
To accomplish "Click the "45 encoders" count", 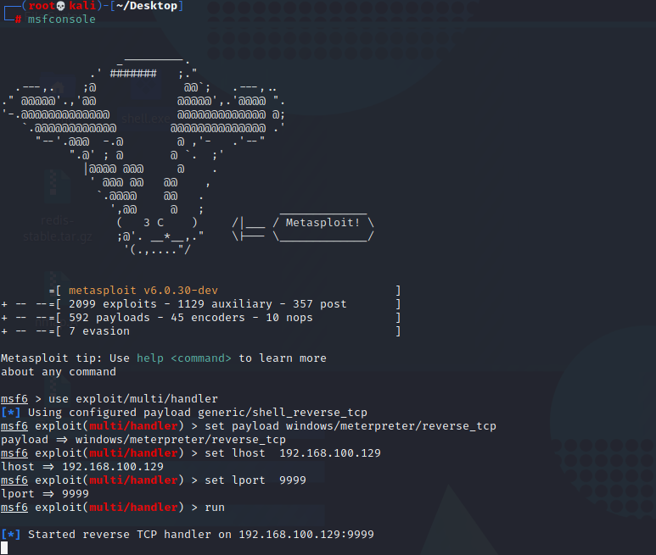I will pyautogui.click(x=208, y=318).
